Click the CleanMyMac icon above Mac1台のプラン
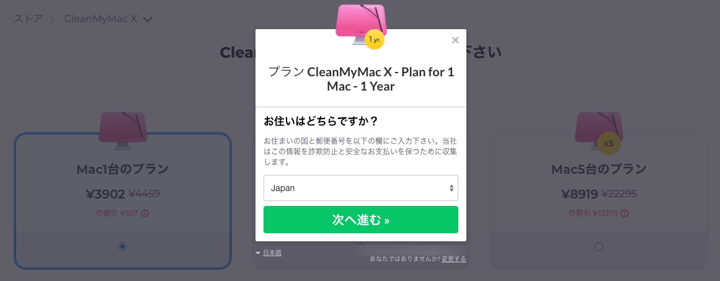Viewport: 720px width, 281px height. (123, 130)
